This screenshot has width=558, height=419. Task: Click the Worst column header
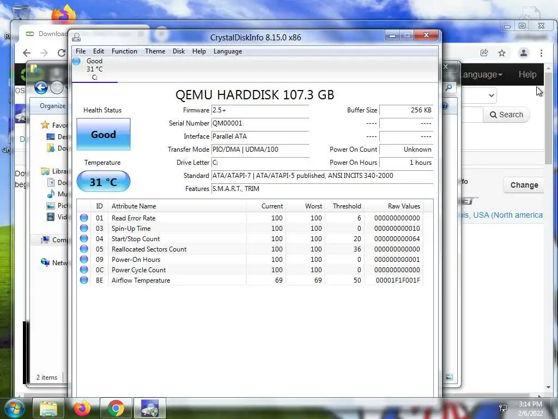pyautogui.click(x=305, y=206)
